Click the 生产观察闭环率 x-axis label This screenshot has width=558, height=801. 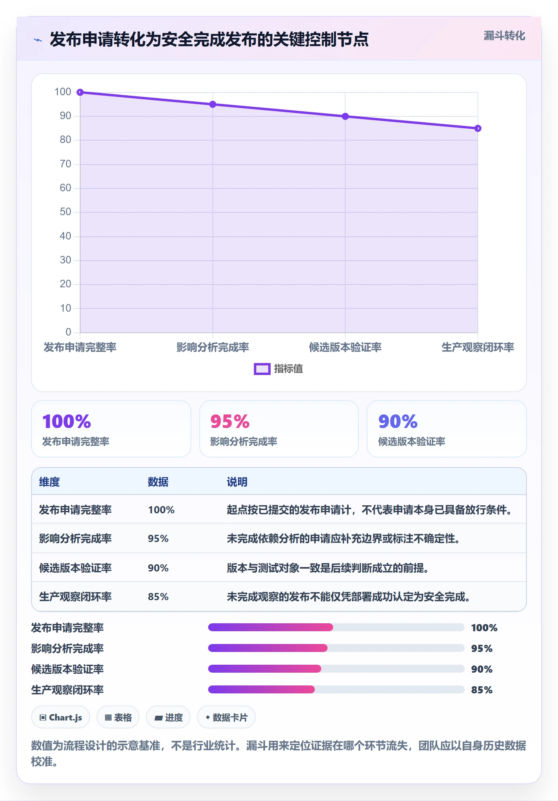tap(478, 347)
